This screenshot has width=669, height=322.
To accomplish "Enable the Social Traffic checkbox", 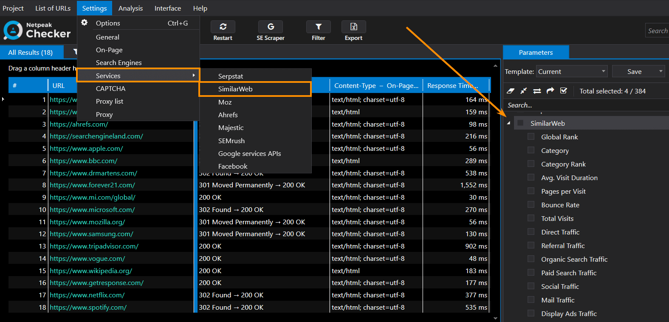I will [531, 286].
